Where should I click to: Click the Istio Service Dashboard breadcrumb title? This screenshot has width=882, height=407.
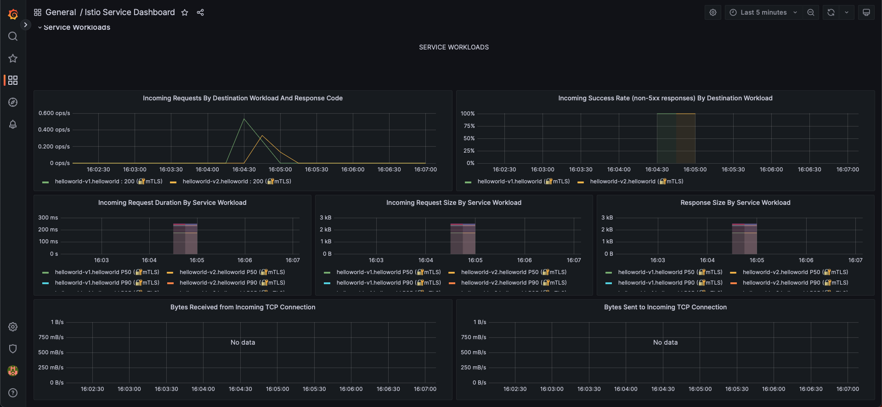[130, 12]
